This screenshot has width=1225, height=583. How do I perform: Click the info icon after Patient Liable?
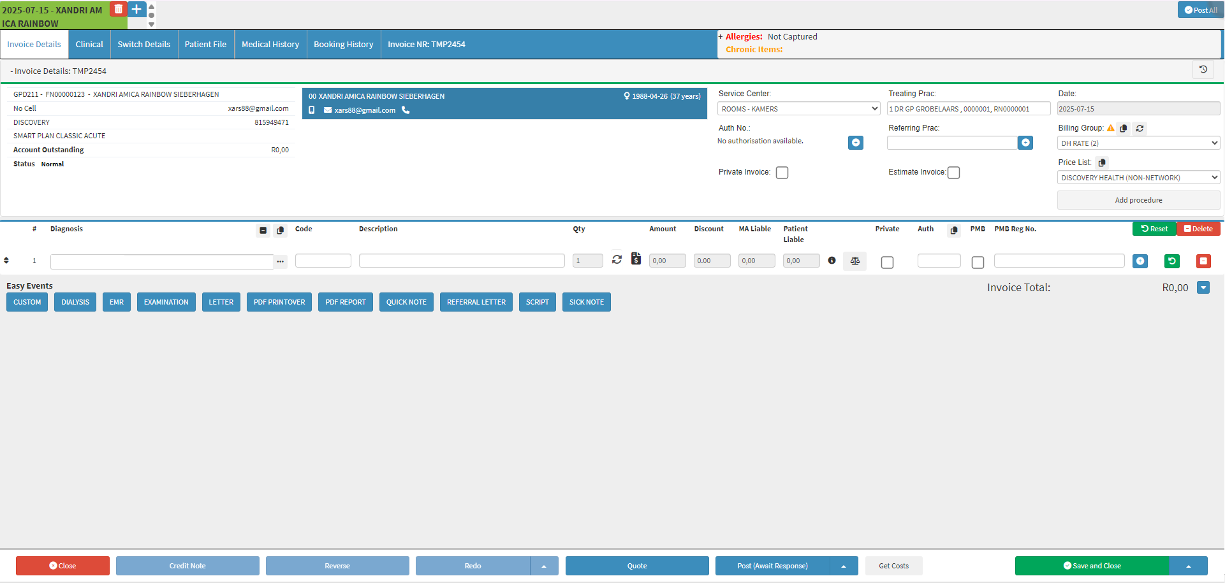coord(832,261)
